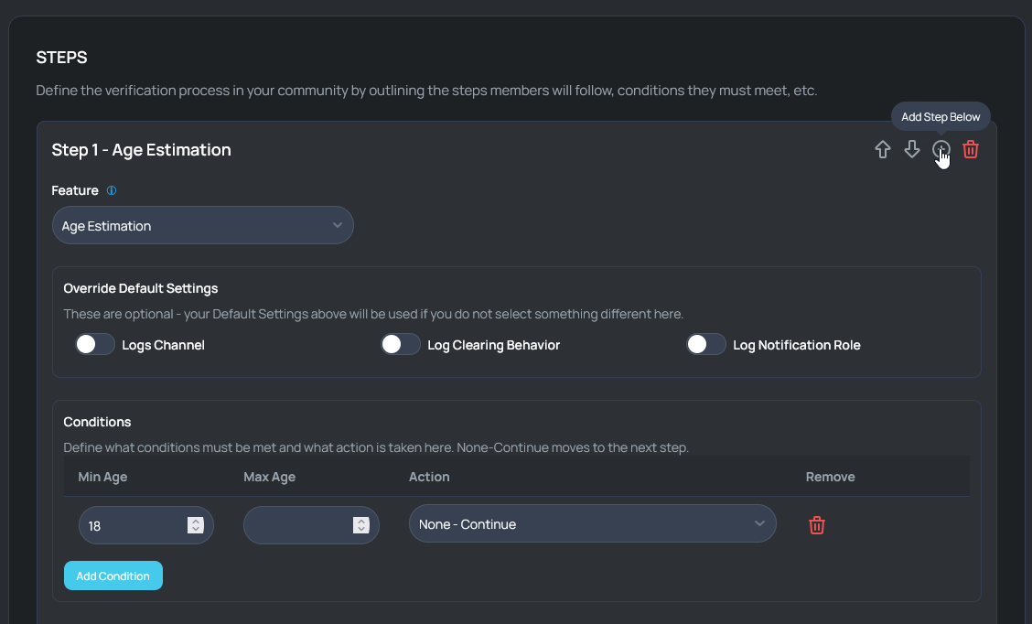The height and width of the screenshot is (624, 1032).
Task: Click the Add Step Below tooltip
Action: click(x=941, y=117)
